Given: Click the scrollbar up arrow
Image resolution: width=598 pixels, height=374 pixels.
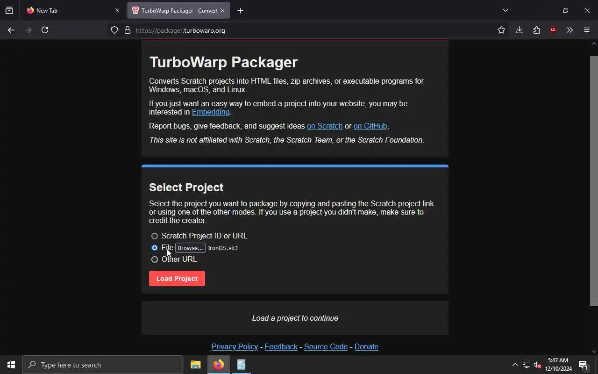Looking at the screenshot, I should click(x=594, y=43).
